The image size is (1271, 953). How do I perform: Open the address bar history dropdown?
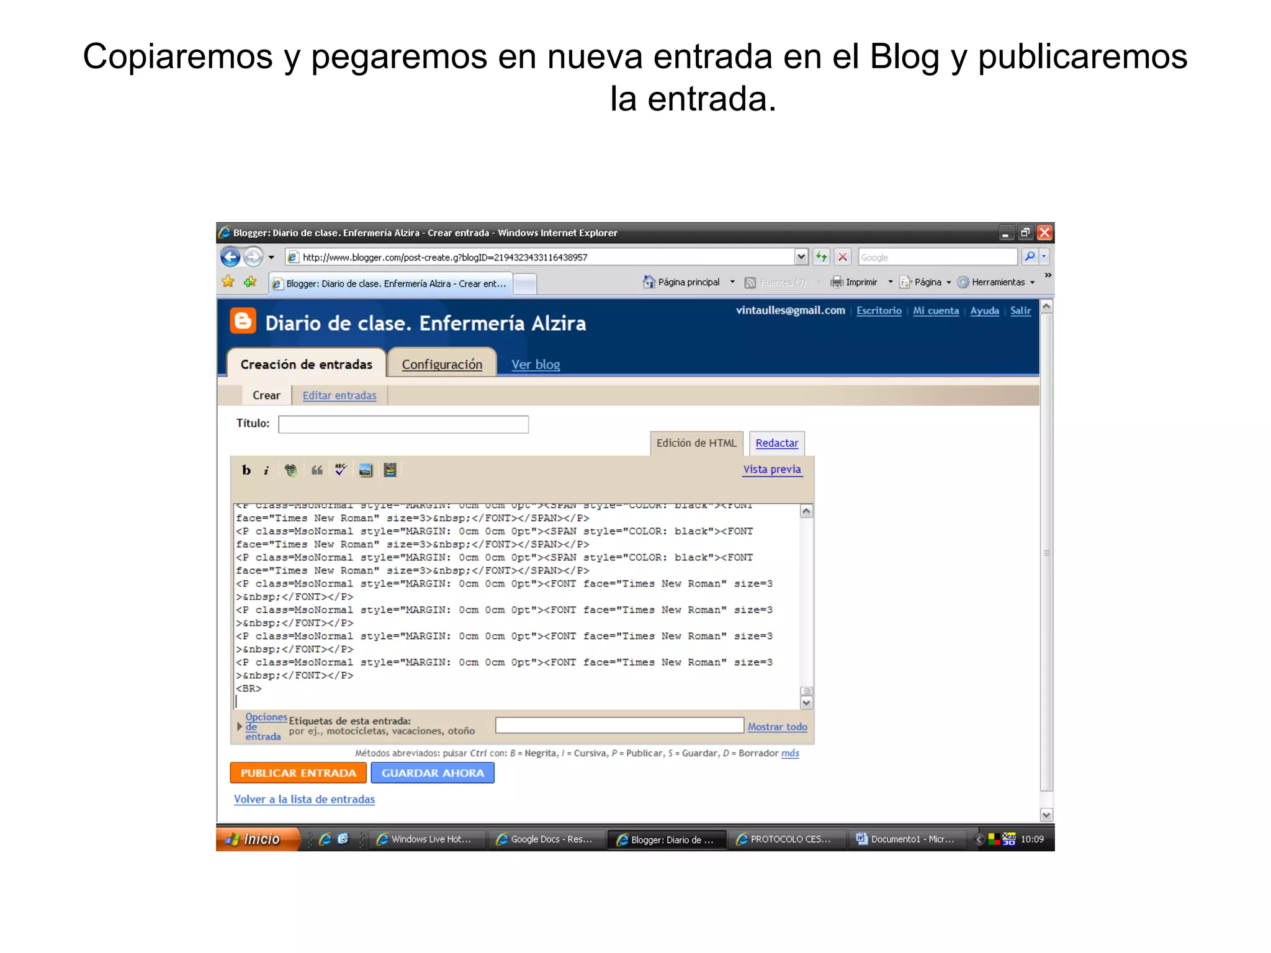tap(801, 257)
